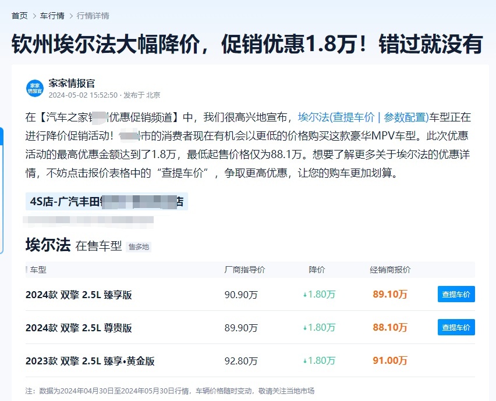Click the 90.90万 guide price
The height and width of the screenshot is (401, 496).
click(x=241, y=295)
